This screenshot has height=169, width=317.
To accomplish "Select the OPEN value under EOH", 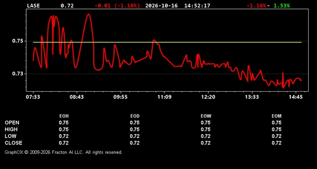I will click(64, 123).
